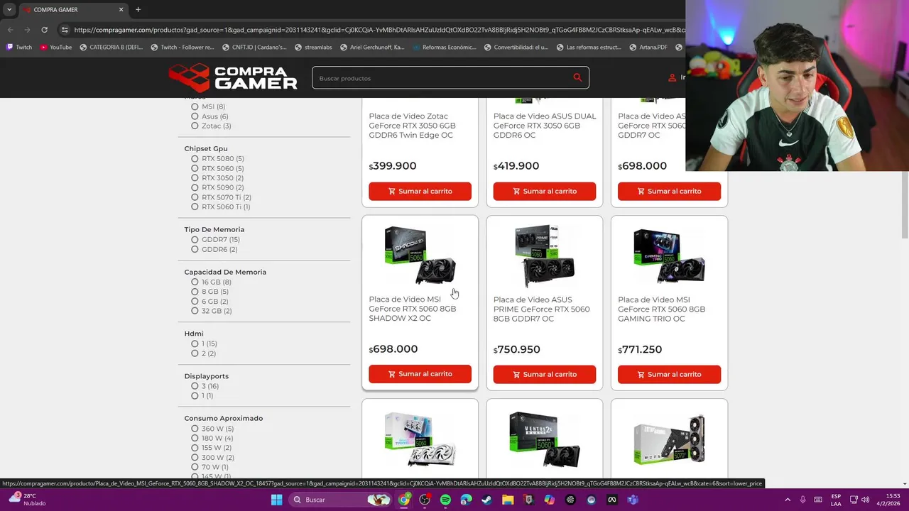Open Microsoft Teams from the taskbar
This screenshot has height=511, width=909.
(633, 500)
